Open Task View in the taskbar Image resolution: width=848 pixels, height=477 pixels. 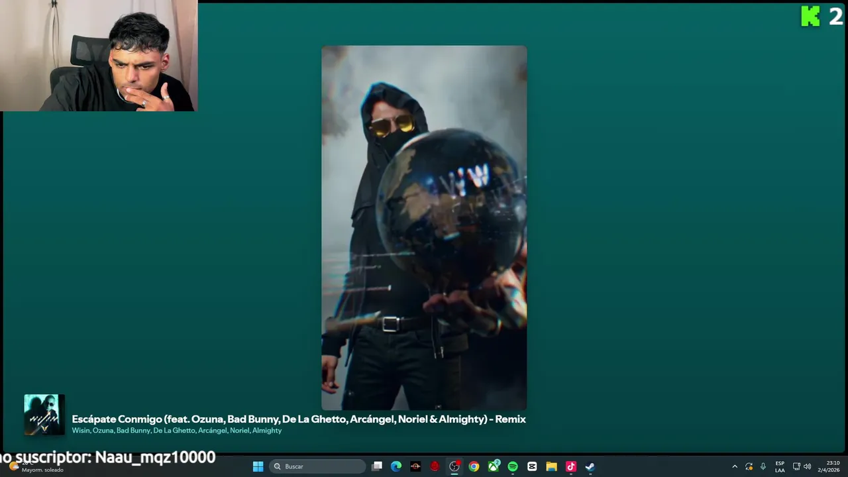[377, 466]
